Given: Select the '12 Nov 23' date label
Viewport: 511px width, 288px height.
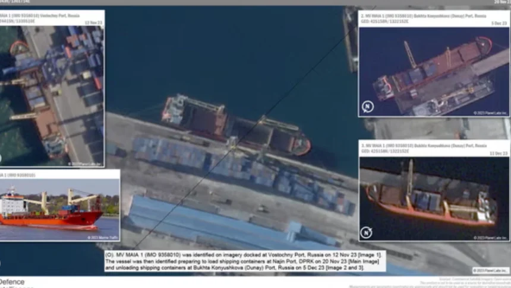Looking at the screenshot, I should coord(93,23).
